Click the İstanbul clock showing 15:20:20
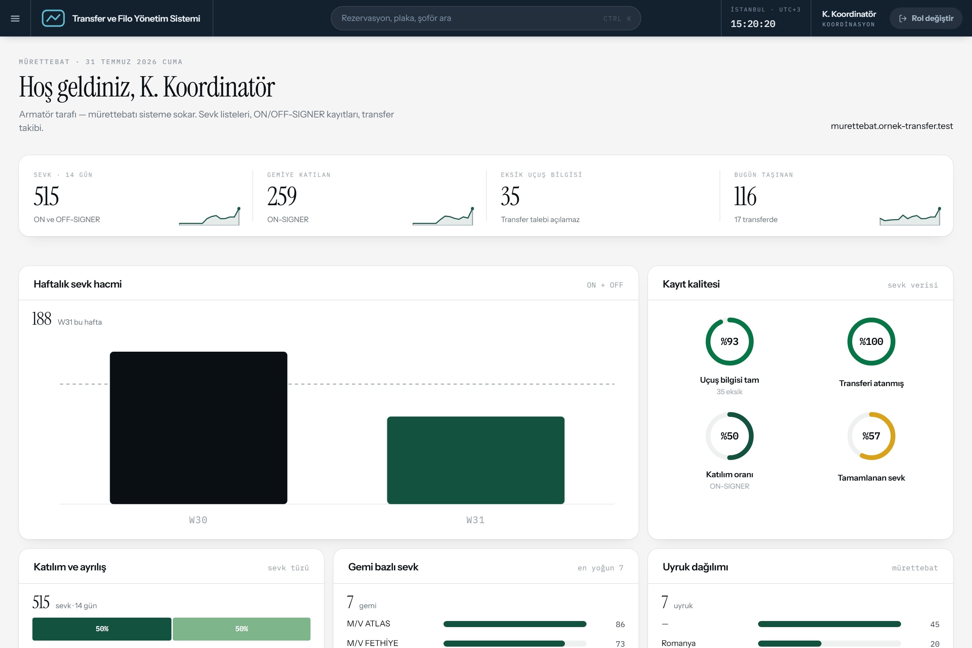Screen dimensions: 972x648 [765, 18]
